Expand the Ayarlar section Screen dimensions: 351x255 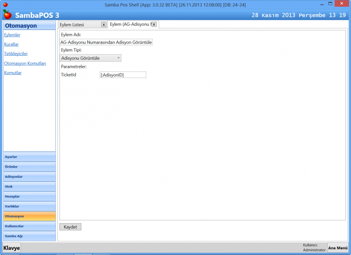pos(29,157)
